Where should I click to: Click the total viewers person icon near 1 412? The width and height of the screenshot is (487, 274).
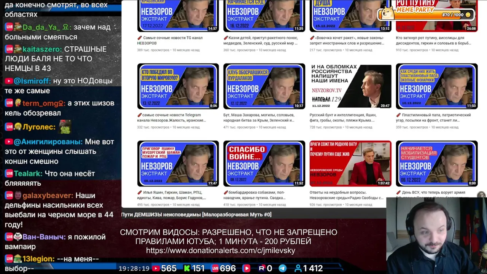click(x=298, y=268)
